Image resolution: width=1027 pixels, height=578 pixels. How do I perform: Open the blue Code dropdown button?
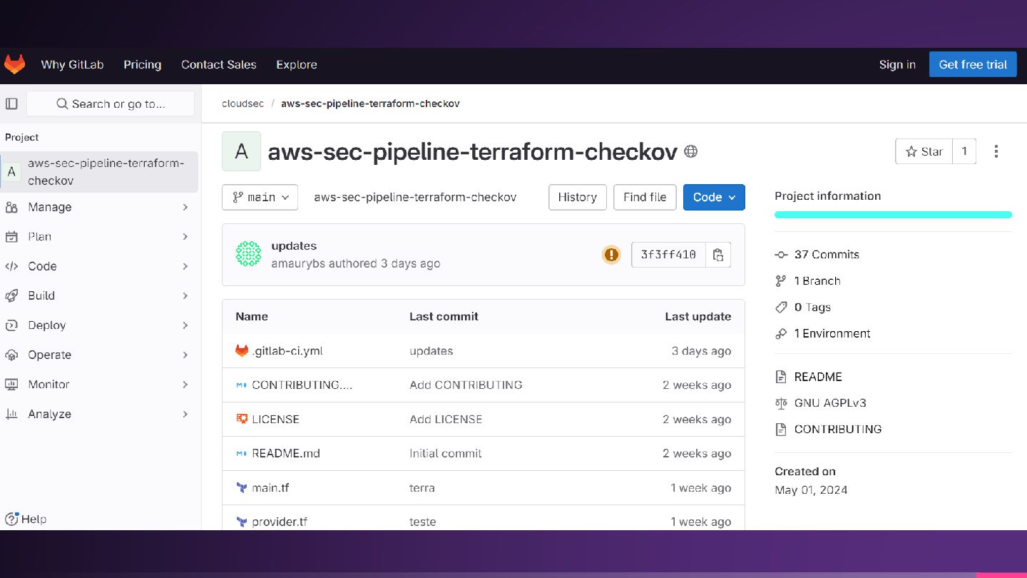714,197
